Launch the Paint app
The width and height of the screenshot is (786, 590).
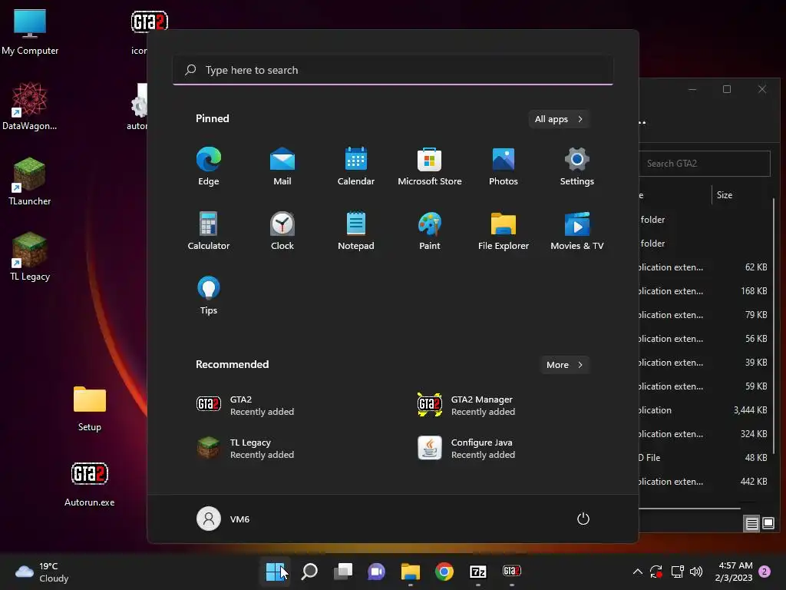tap(430, 230)
